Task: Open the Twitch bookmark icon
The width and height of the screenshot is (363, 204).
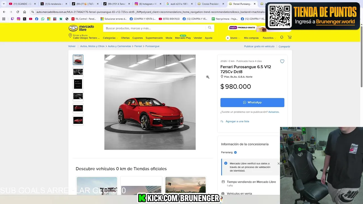Action: (x=12, y=19)
